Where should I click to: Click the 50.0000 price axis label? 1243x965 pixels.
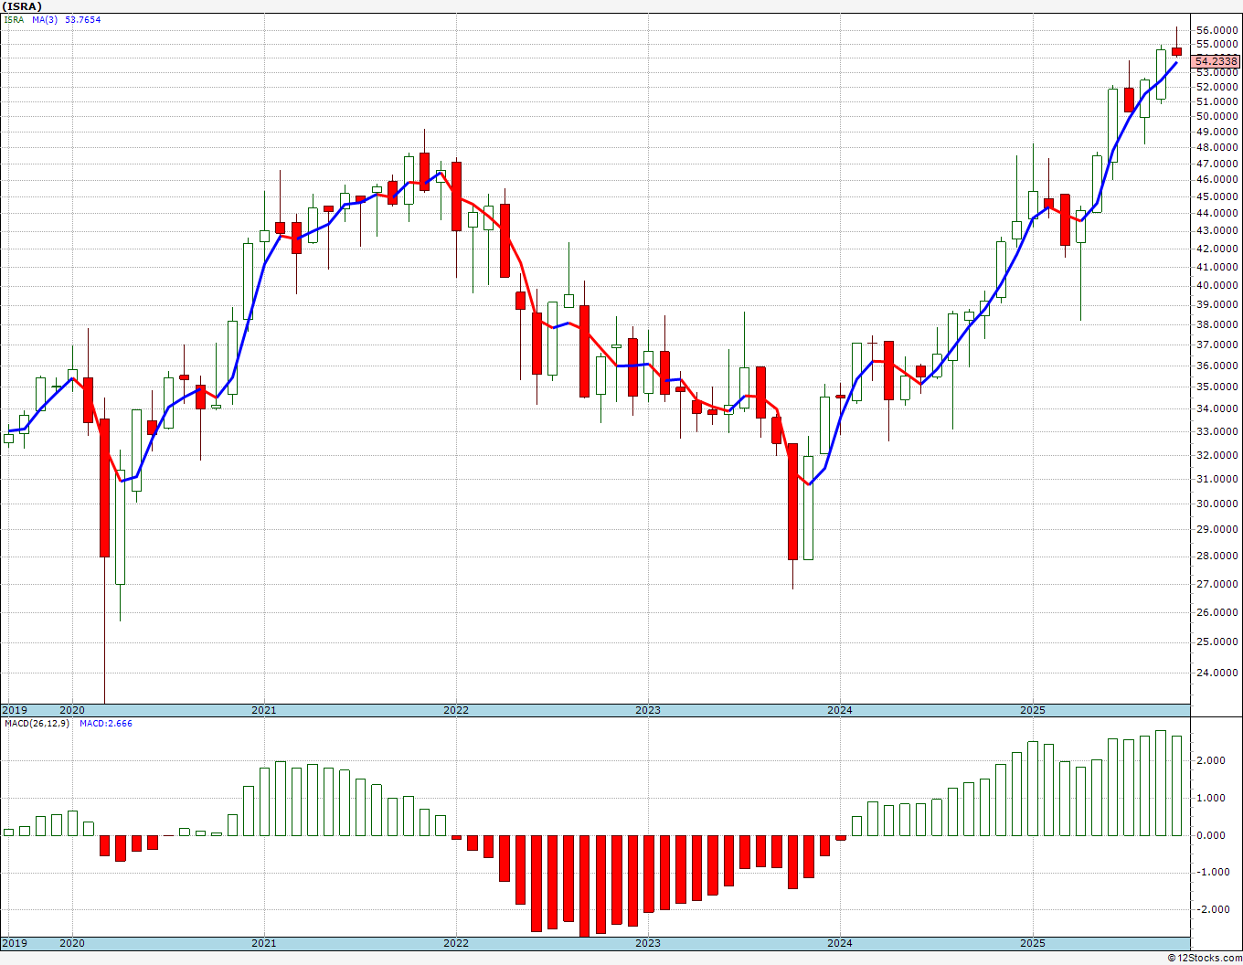click(x=1218, y=116)
